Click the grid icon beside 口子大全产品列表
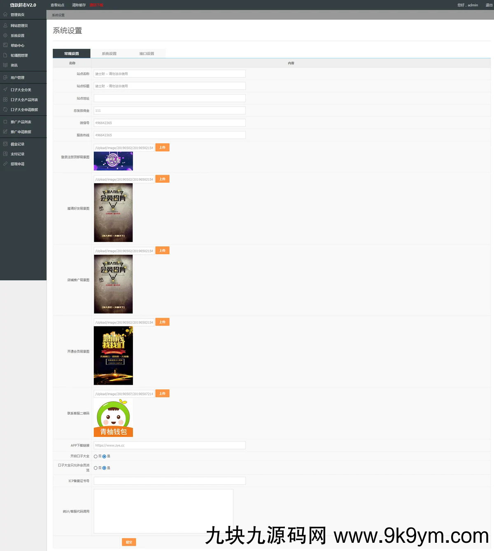The width and height of the screenshot is (494, 551). [x=5, y=100]
